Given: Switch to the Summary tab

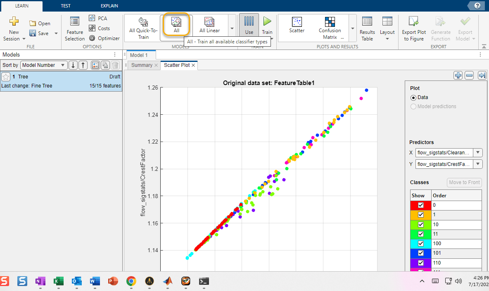Looking at the screenshot, I should click(x=142, y=65).
